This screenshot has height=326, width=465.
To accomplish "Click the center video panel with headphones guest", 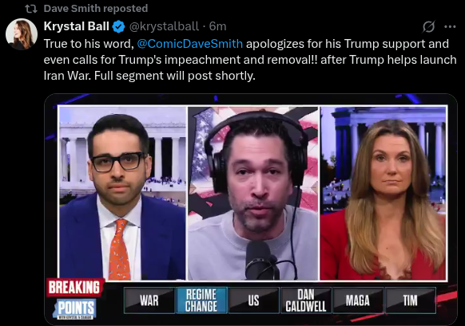I will [x=253, y=193].
